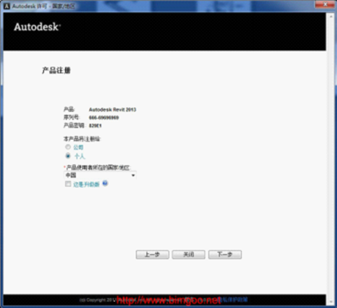Click the serial number 666-69696969

tap(104, 117)
